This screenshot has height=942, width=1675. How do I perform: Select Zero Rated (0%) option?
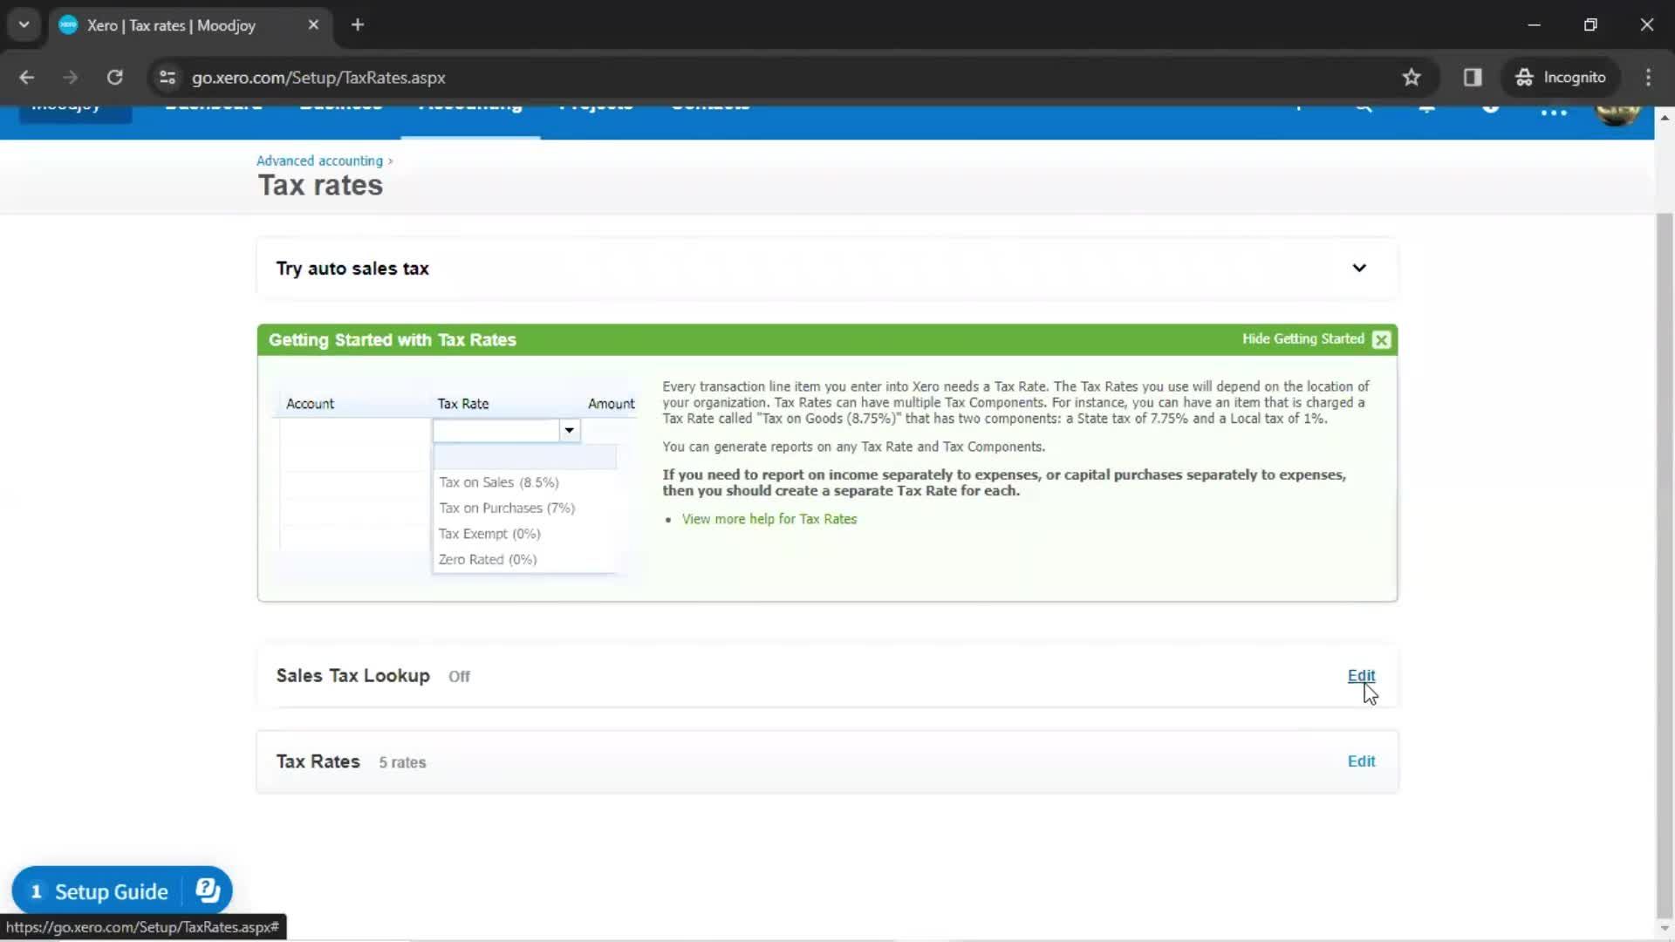pyautogui.click(x=487, y=559)
